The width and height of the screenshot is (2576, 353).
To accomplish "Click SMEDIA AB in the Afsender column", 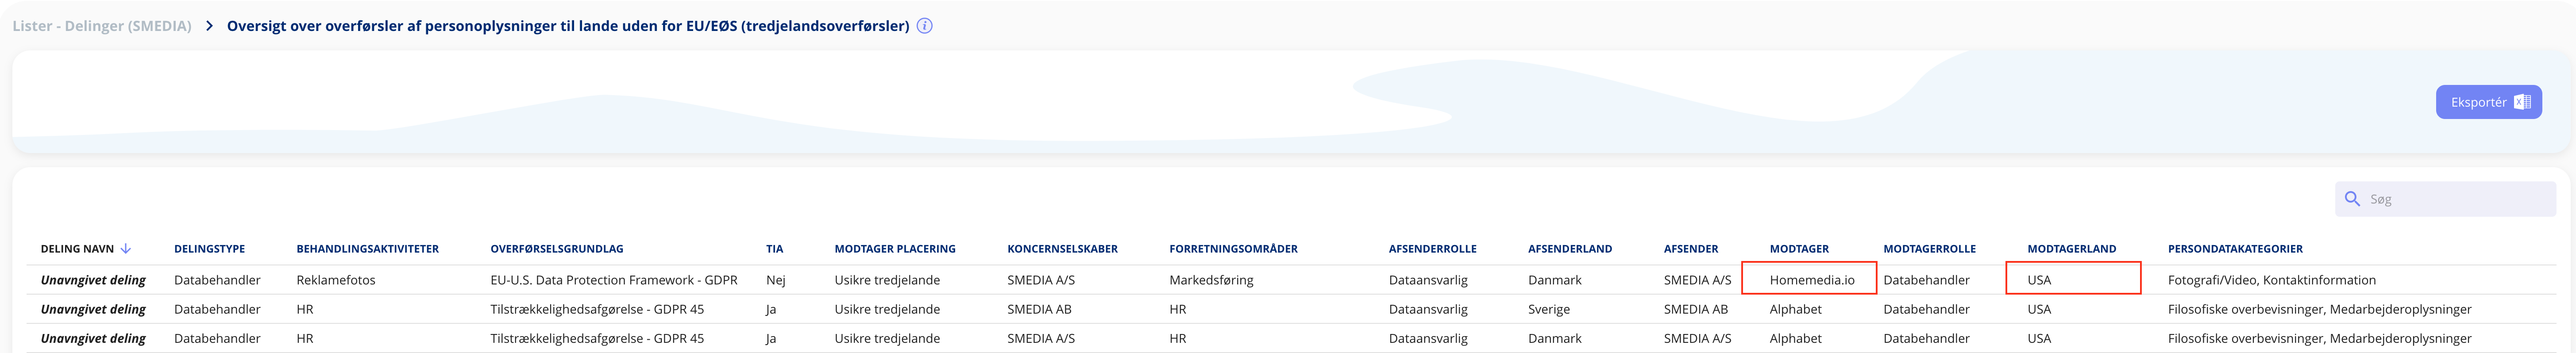I will click(x=1695, y=309).
